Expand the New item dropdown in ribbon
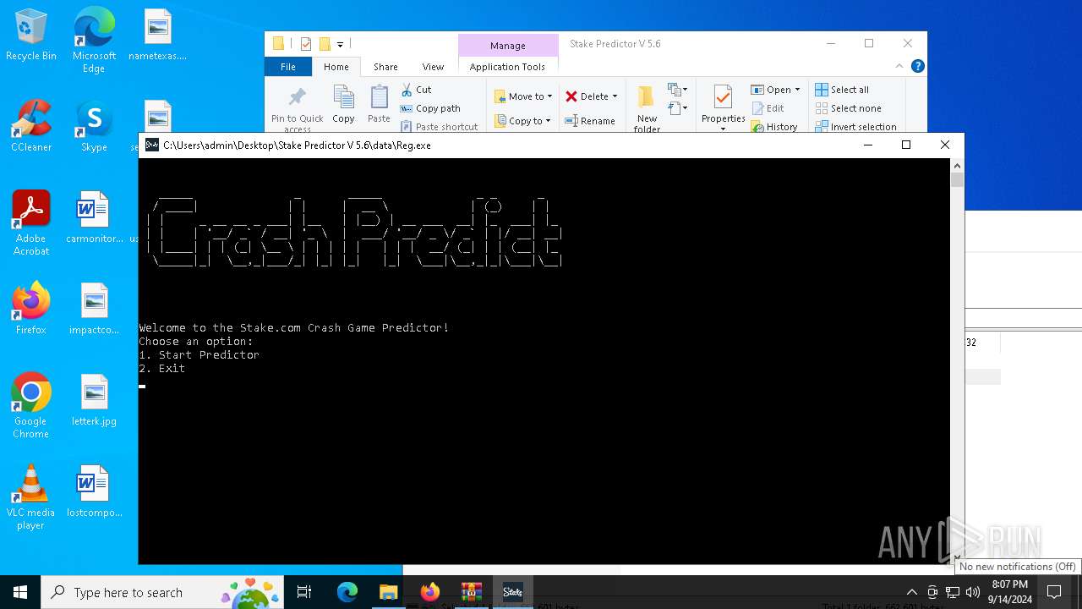Image resolution: width=1082 pixels, height=609 pixels. coord(677,89)
